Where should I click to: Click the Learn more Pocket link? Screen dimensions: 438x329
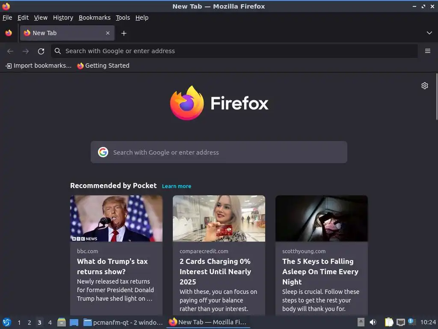[177, 186]
